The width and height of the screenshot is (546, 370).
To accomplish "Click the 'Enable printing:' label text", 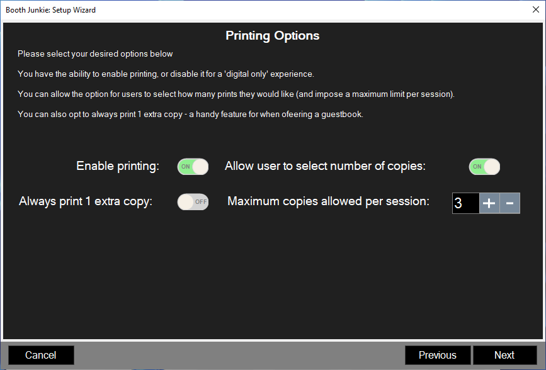I will click(x=118, y=166).
